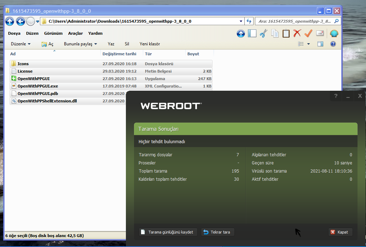Toggle the preview pane icon

[x=320, y=44]
